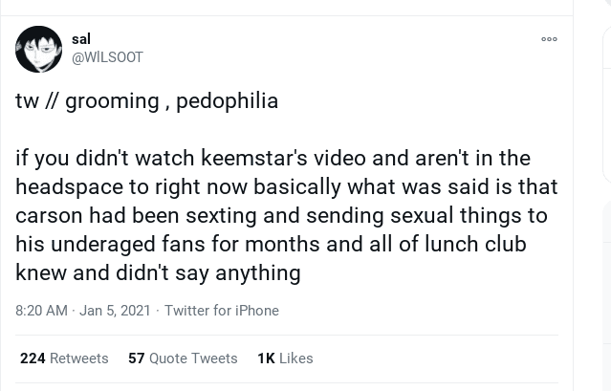Open the 8:20 AM timestamp link
The height and width of the screenshot is (391, 611).
(41, 311)
